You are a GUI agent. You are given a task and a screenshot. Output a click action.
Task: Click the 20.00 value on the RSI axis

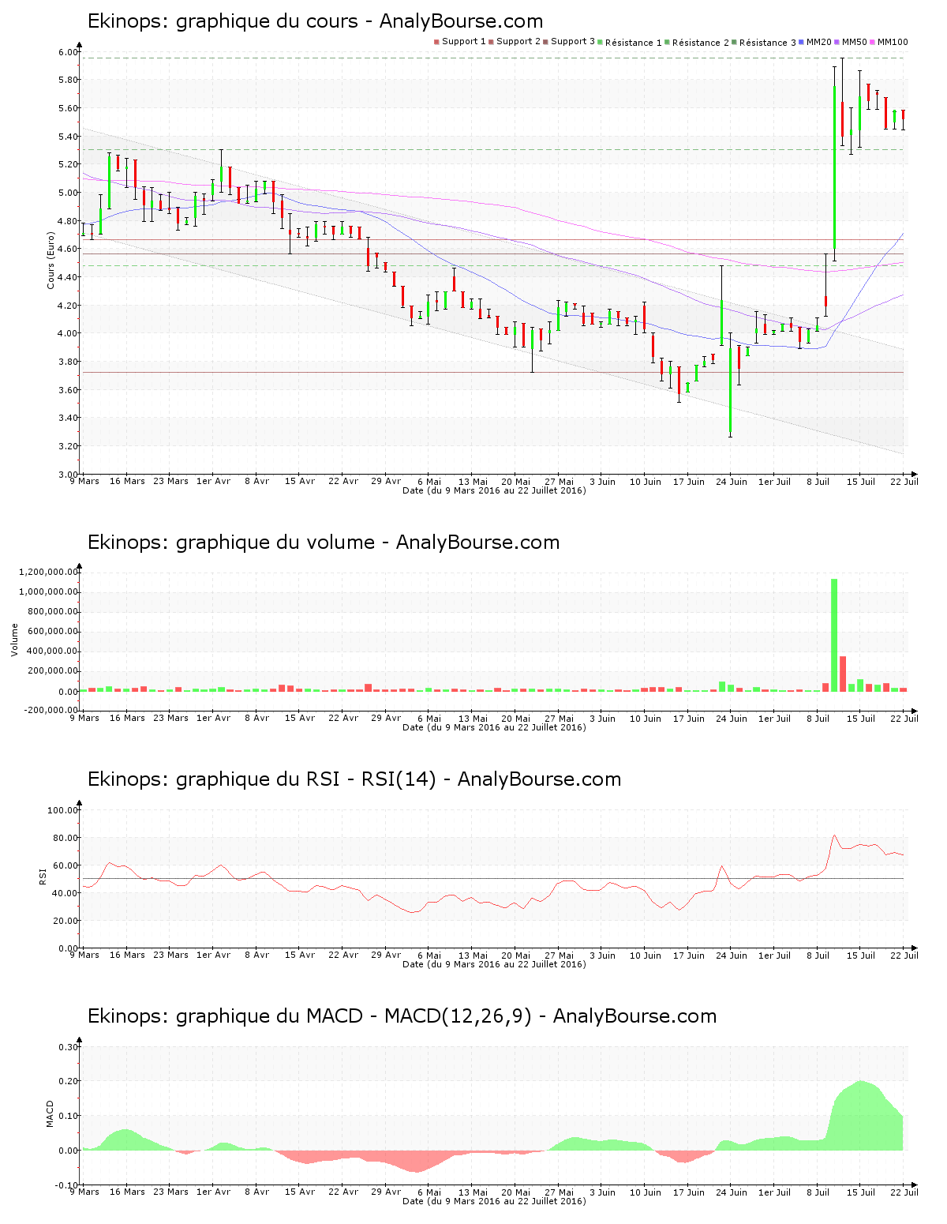tap(66, 921)
